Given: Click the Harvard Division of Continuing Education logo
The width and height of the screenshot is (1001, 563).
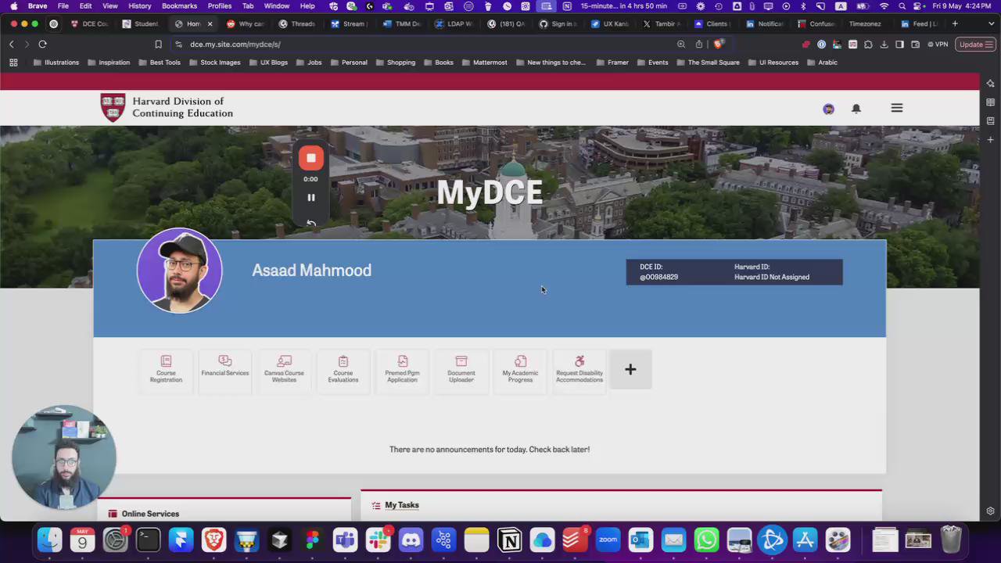Looking at the screenshot, I should (167, 108).
